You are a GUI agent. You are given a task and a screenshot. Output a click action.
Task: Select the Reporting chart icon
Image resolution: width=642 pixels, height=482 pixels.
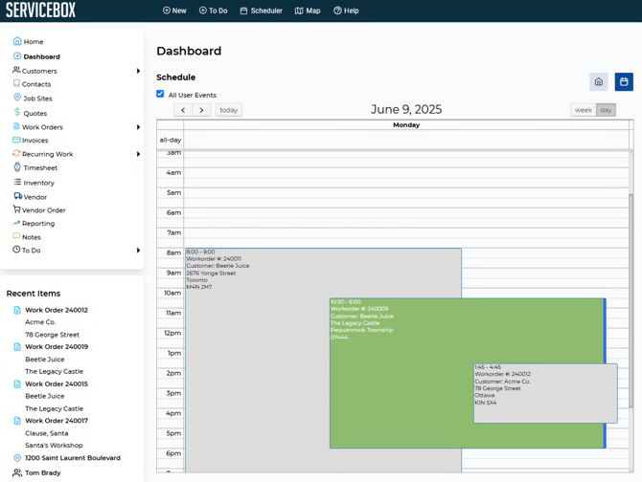(x=16, y=223)
